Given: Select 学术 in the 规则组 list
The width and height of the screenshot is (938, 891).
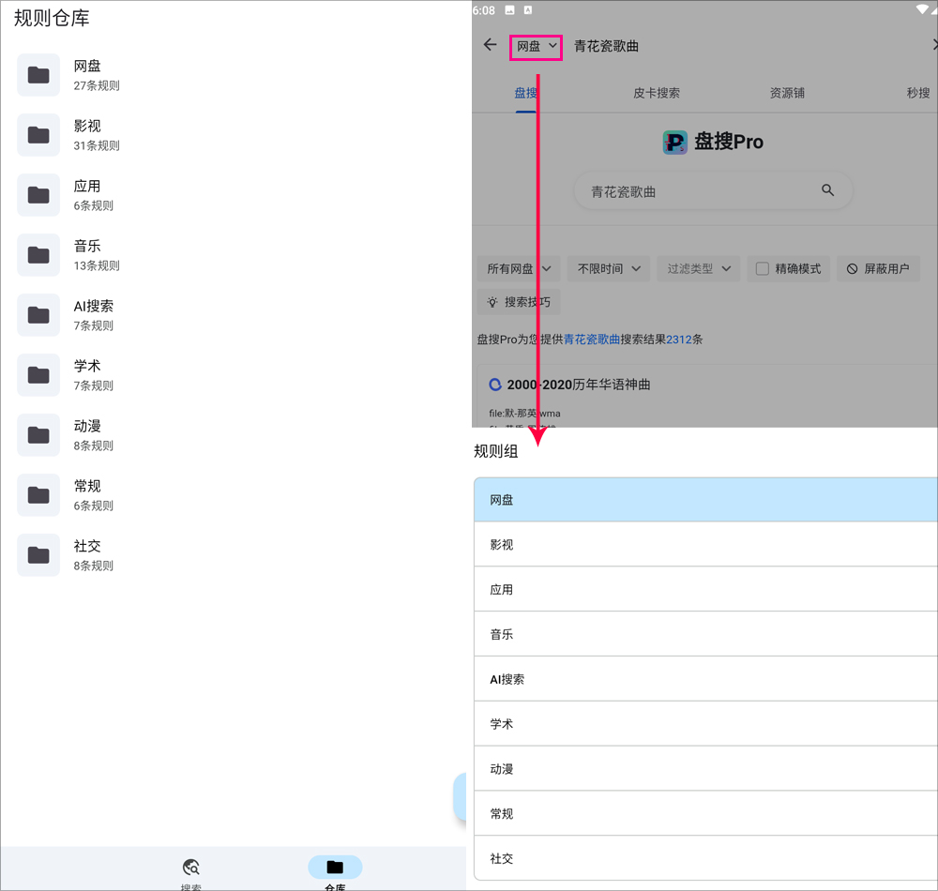Looking at the screenshot, I should pos(706,723).
